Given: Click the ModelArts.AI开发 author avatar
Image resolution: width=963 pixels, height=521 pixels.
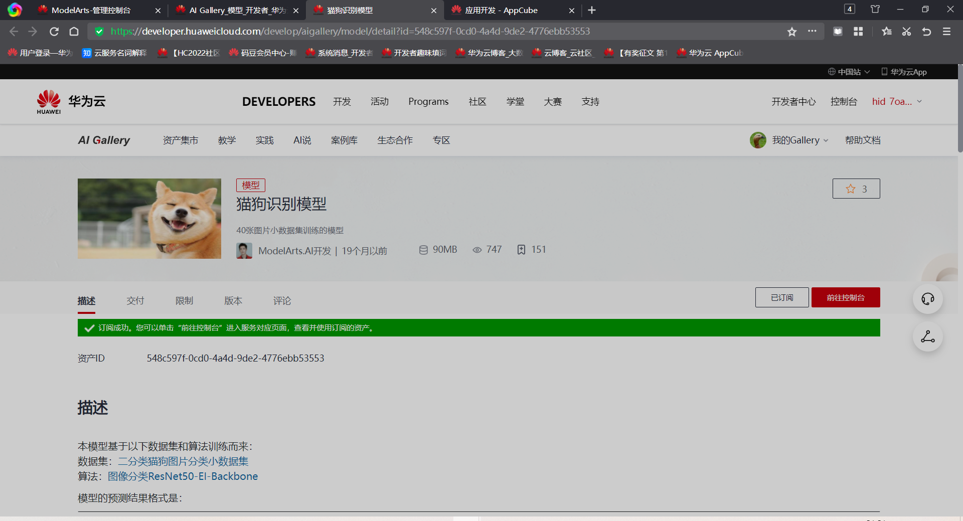Looking at the screenshot, I should coord(244,251).
